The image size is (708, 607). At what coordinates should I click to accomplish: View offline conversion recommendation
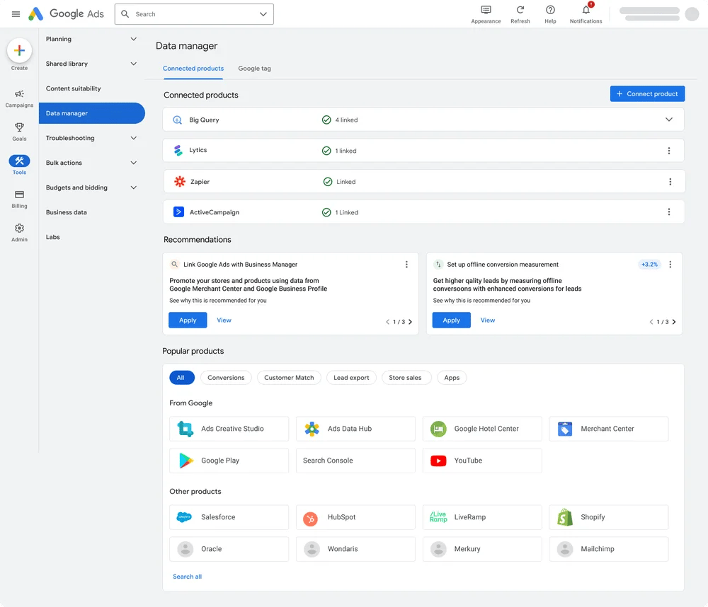488,320
